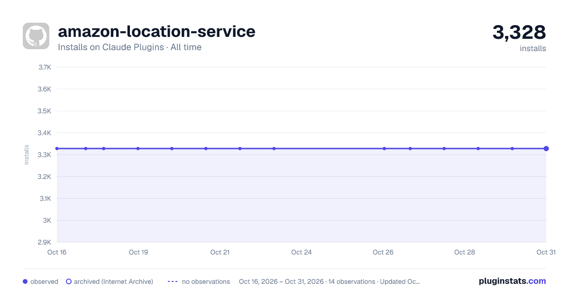569x298 pixels.
Task: Click the 'Installs on Claude Plugins · All time' subtitle
Action: [129, 47]
